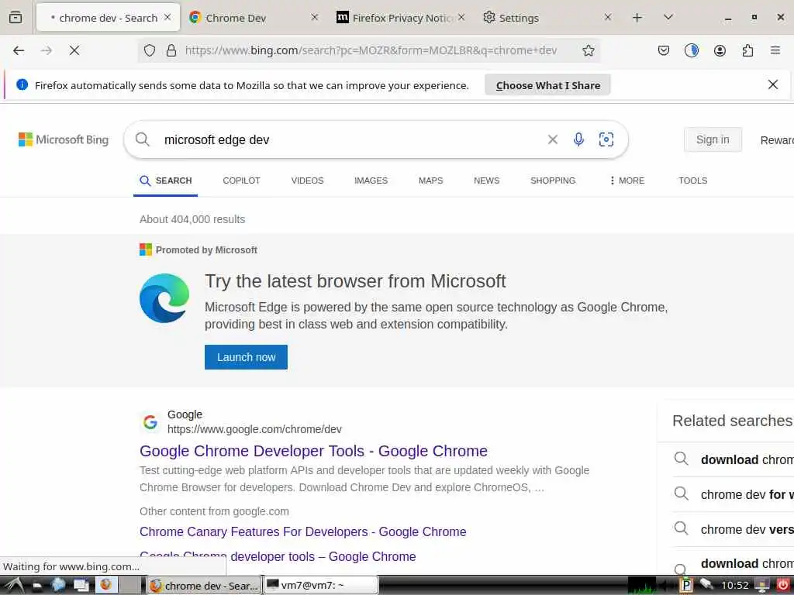Click the Bing Sign in button
Image resolution: width=794 pixels, height=595 pixels.
[x=713, y=139]
